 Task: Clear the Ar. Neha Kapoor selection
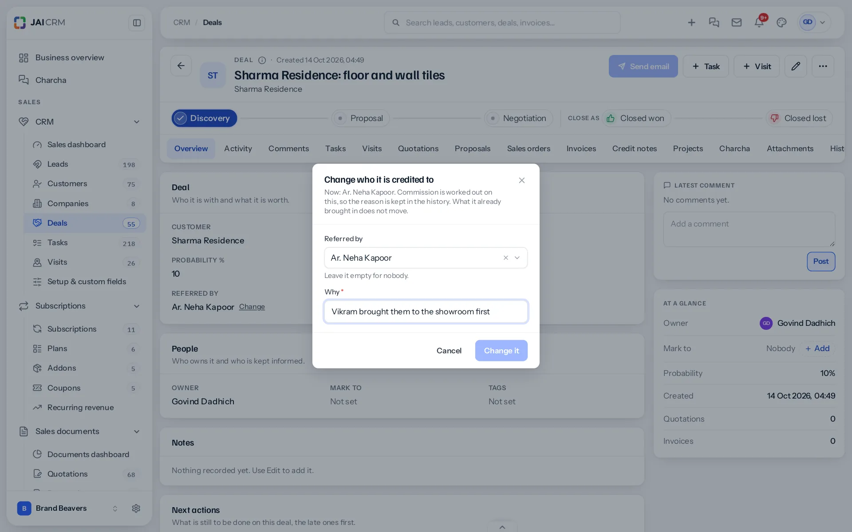[x=505, y=258]
